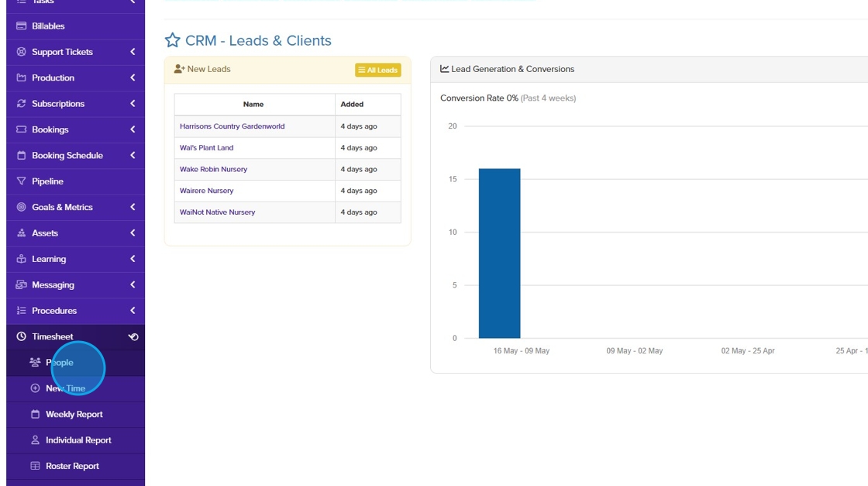Click the Pipeline funnel icon
This screenshot has width=868, height=486.
[21, 181]
